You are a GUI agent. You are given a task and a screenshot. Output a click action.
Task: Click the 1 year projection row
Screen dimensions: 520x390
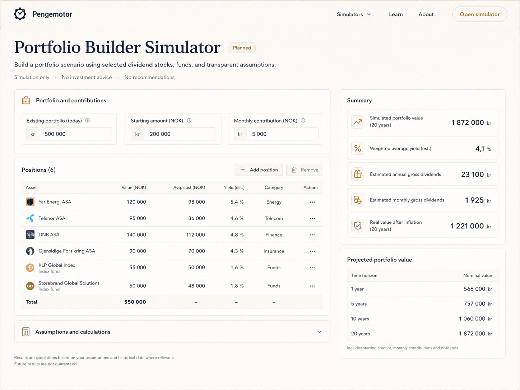click(422, 289)
